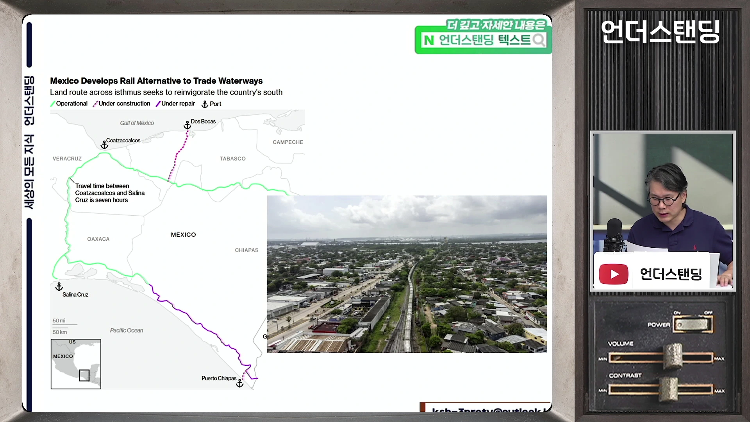
Task: Click the CONTRAST slider knob
Action: point(669,389)
